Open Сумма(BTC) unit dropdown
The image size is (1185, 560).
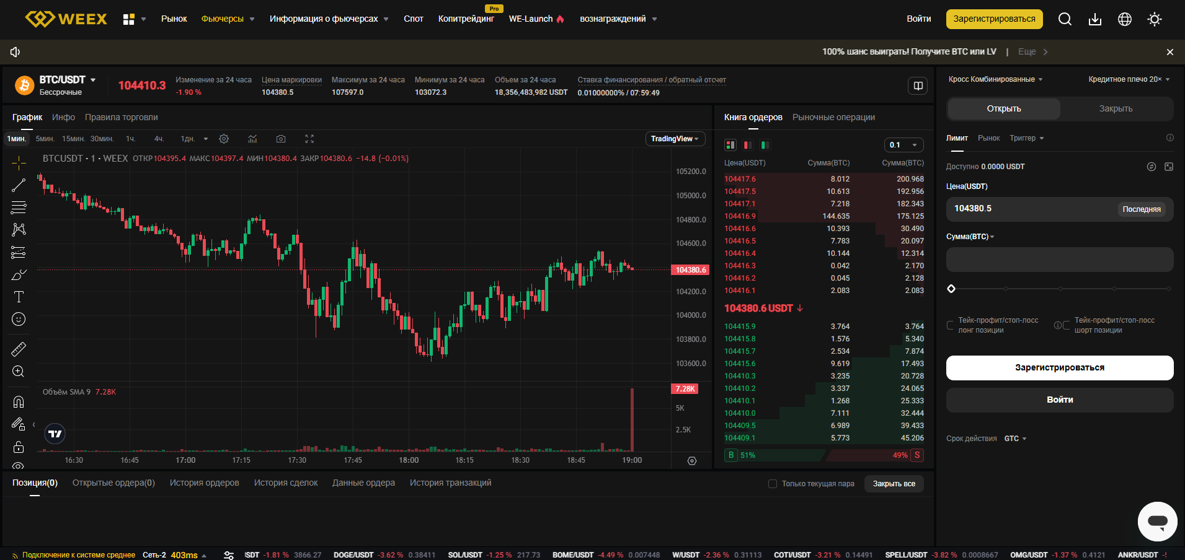(970, 237)
